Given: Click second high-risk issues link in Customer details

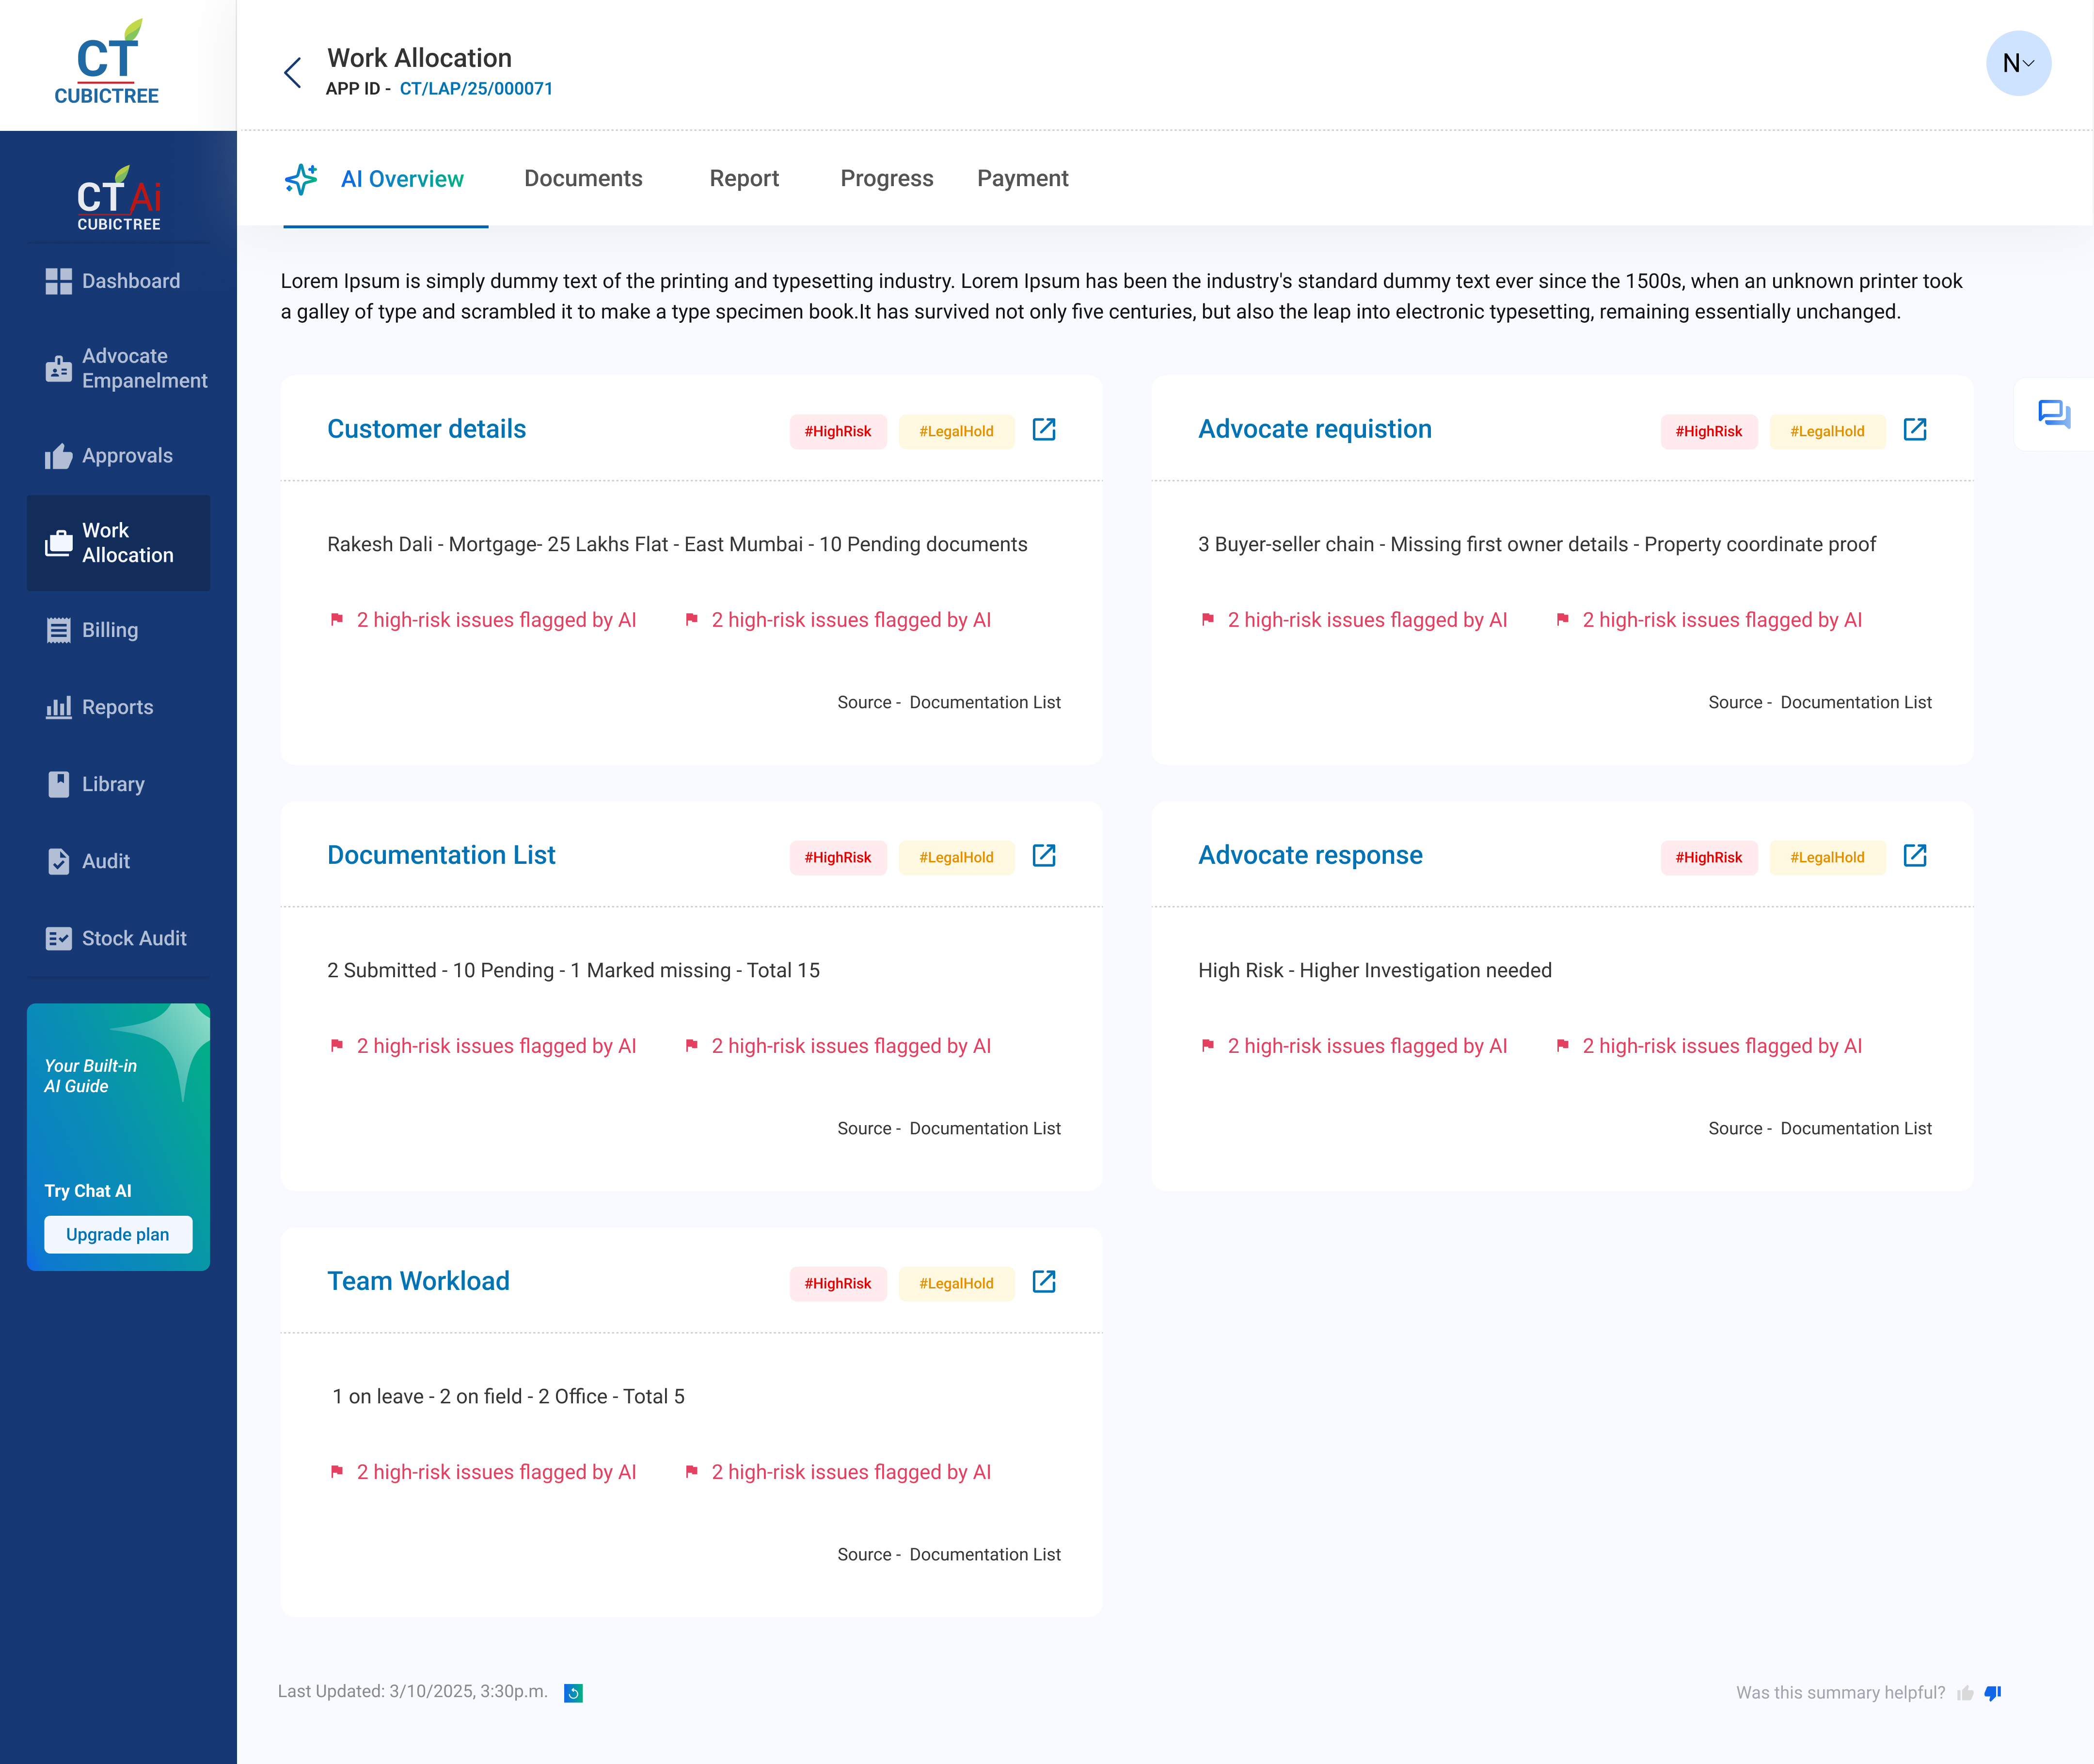Looking at the screenshot, I should point(851,620).
